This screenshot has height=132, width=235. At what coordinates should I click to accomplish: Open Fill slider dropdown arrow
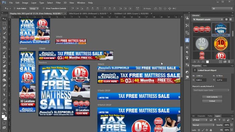click(232, 130)
